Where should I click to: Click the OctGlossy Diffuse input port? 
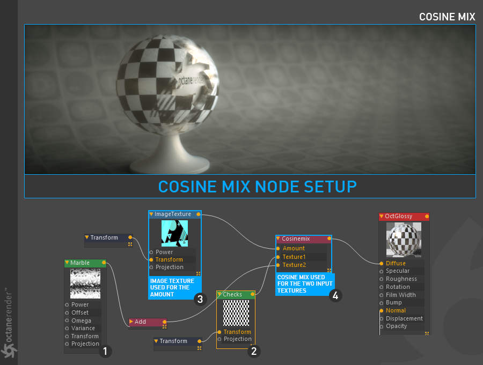[x=382, y=264]
